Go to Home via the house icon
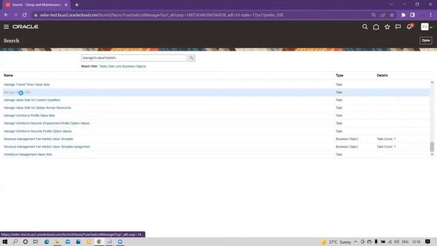437x246 pixels. 376,27
